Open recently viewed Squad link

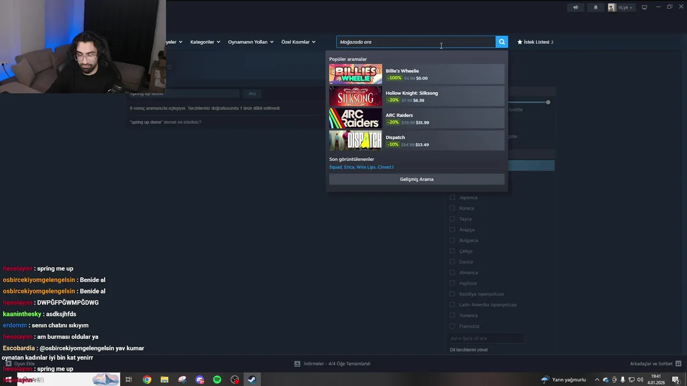335,167
